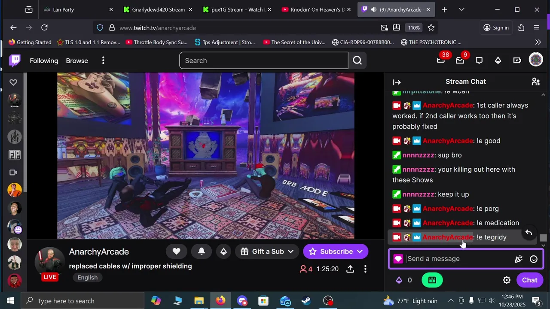Viewport: 550px width, 309px height.
Task: Switch to pux1G Stream tab
Action: coord(238,9)
